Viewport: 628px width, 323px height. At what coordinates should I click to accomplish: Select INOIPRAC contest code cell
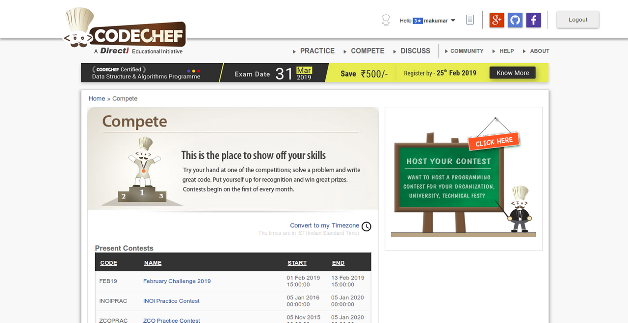(113, 301)
